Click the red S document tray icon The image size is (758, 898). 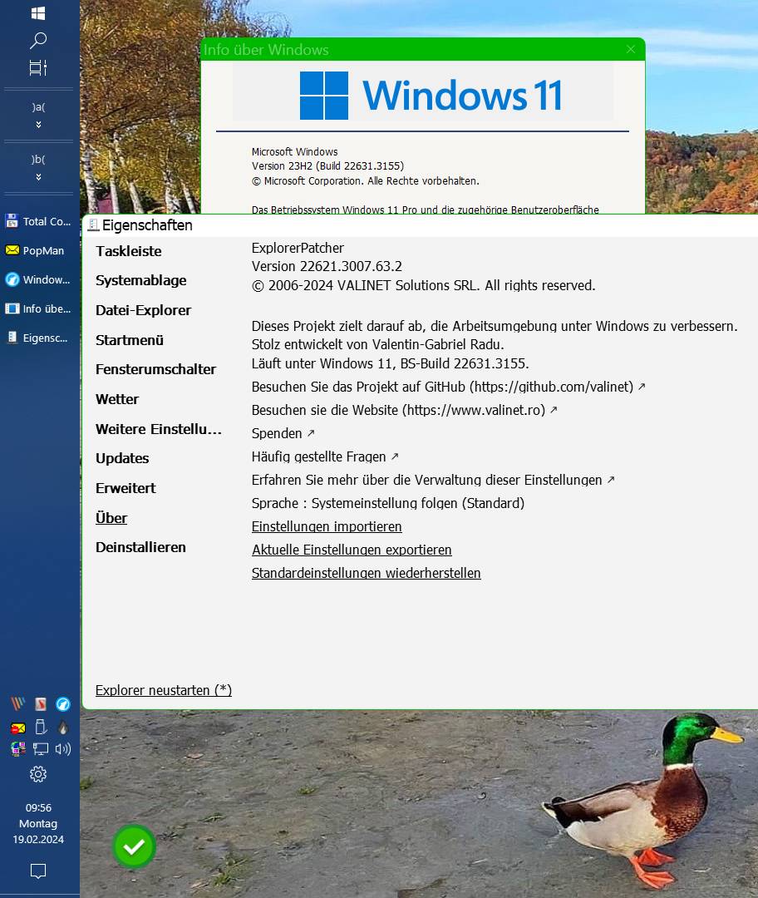point(40,704)
